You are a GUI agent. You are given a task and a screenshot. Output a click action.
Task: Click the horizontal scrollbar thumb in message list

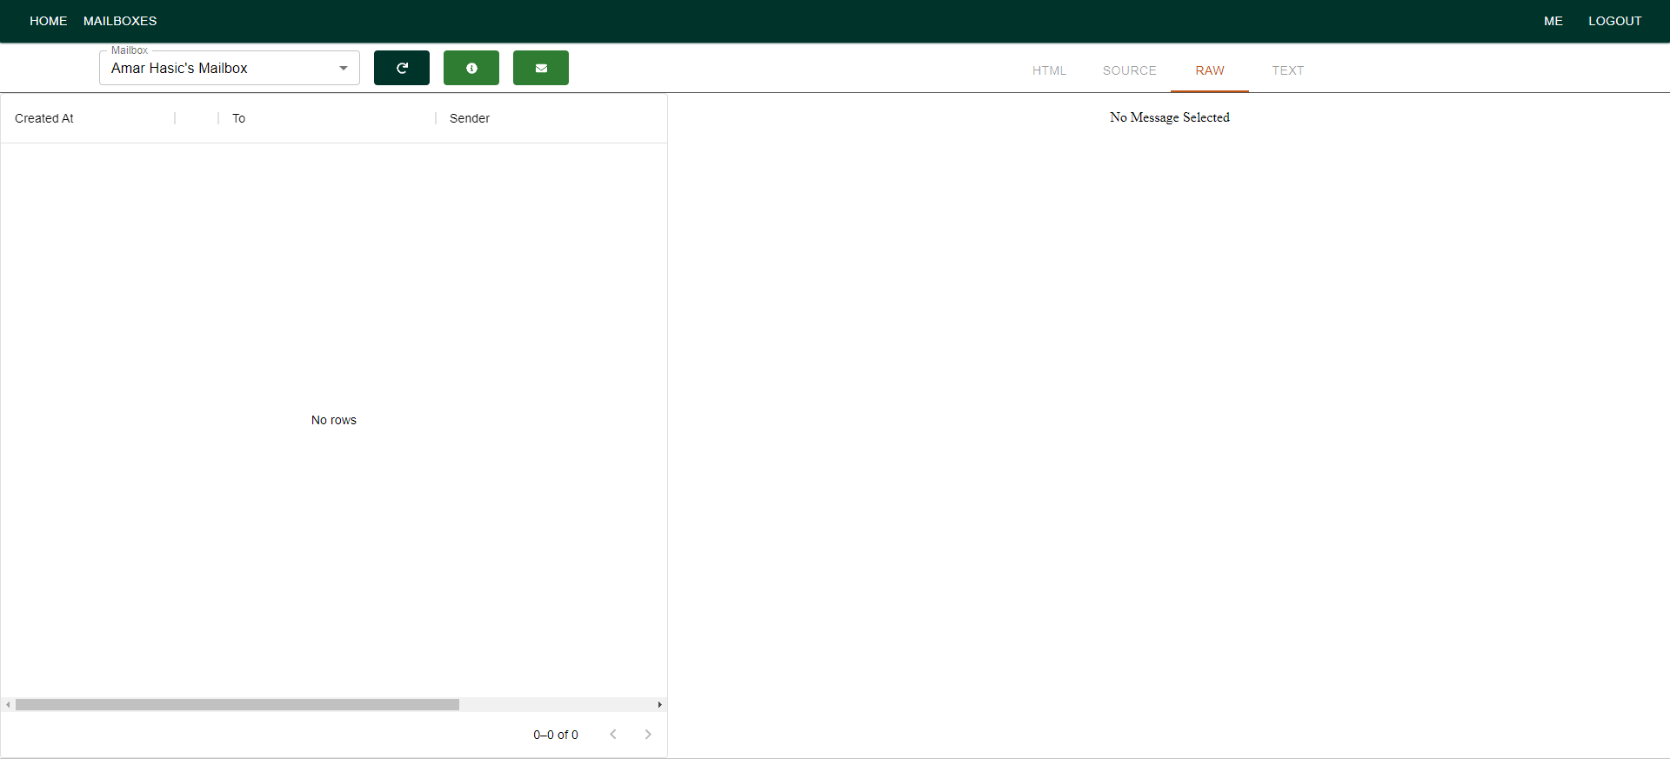[x=237, y=705]
